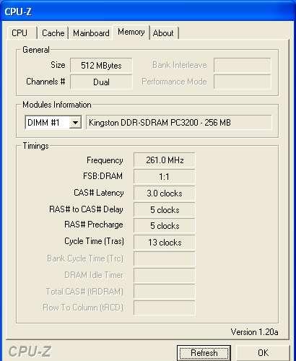
Task: Click the 3.0 clocks CAS# Latency value
Action: tap(165, 193)
